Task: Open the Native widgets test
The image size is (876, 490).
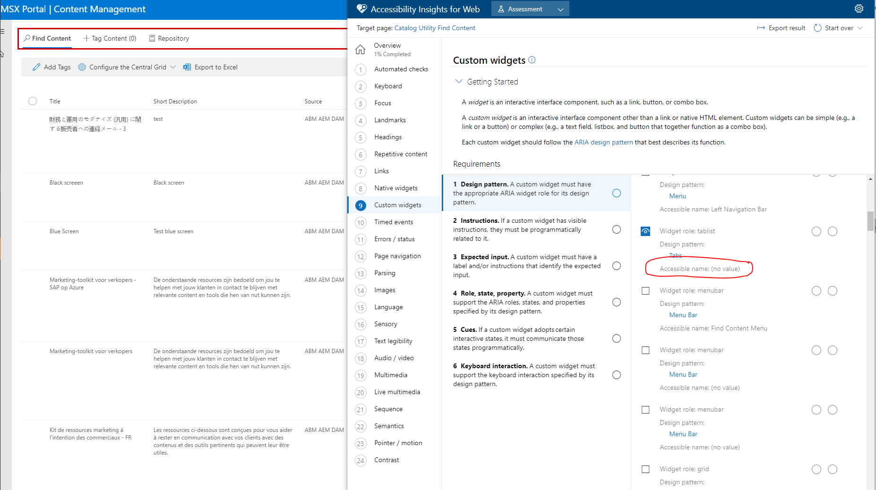Action: click(396, 188)
